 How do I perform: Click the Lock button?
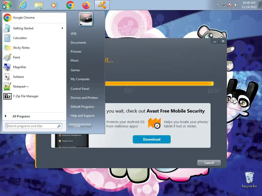[x=77, y=126]
